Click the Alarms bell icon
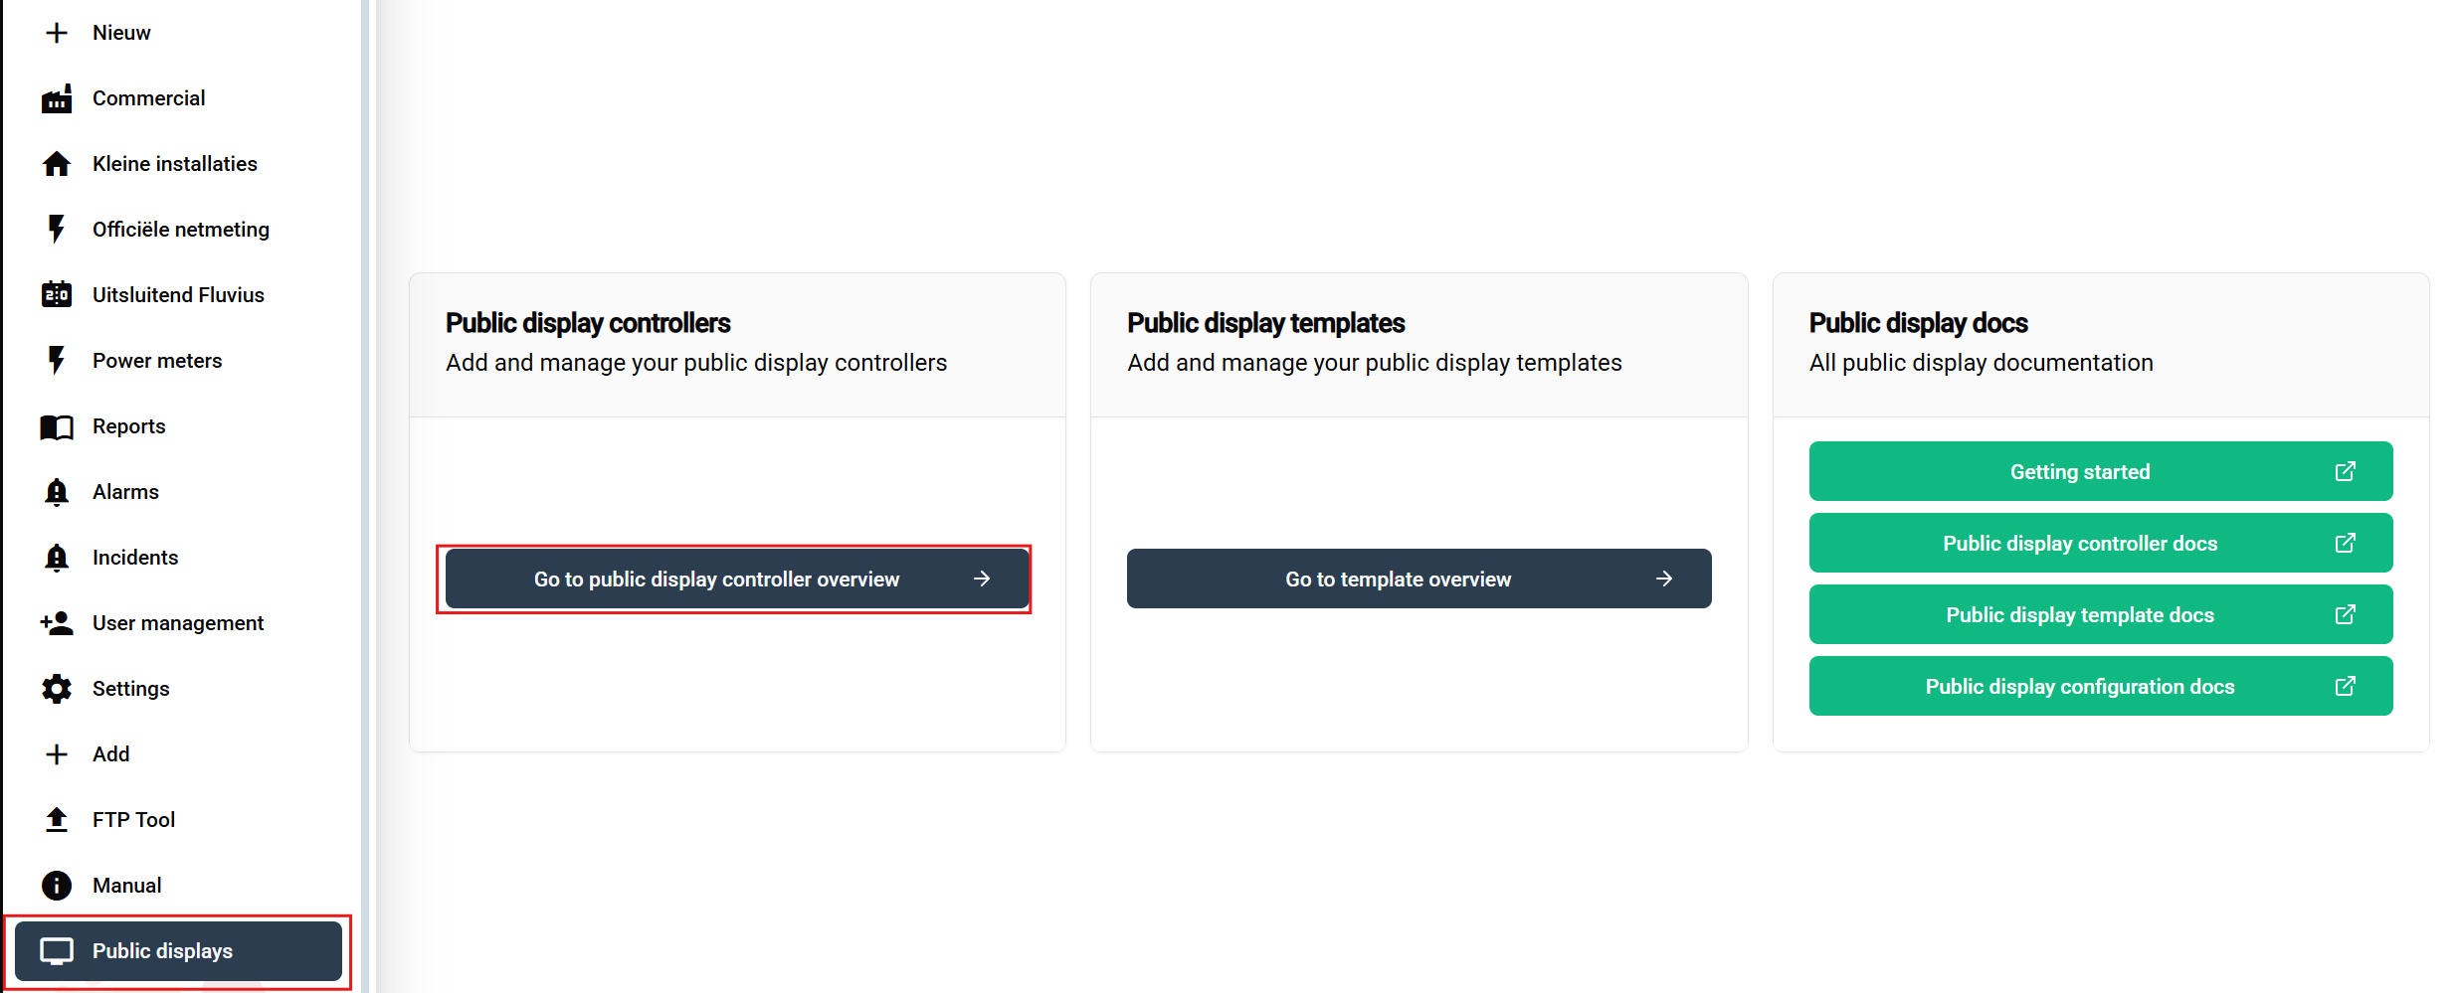 tap(57, 492)
